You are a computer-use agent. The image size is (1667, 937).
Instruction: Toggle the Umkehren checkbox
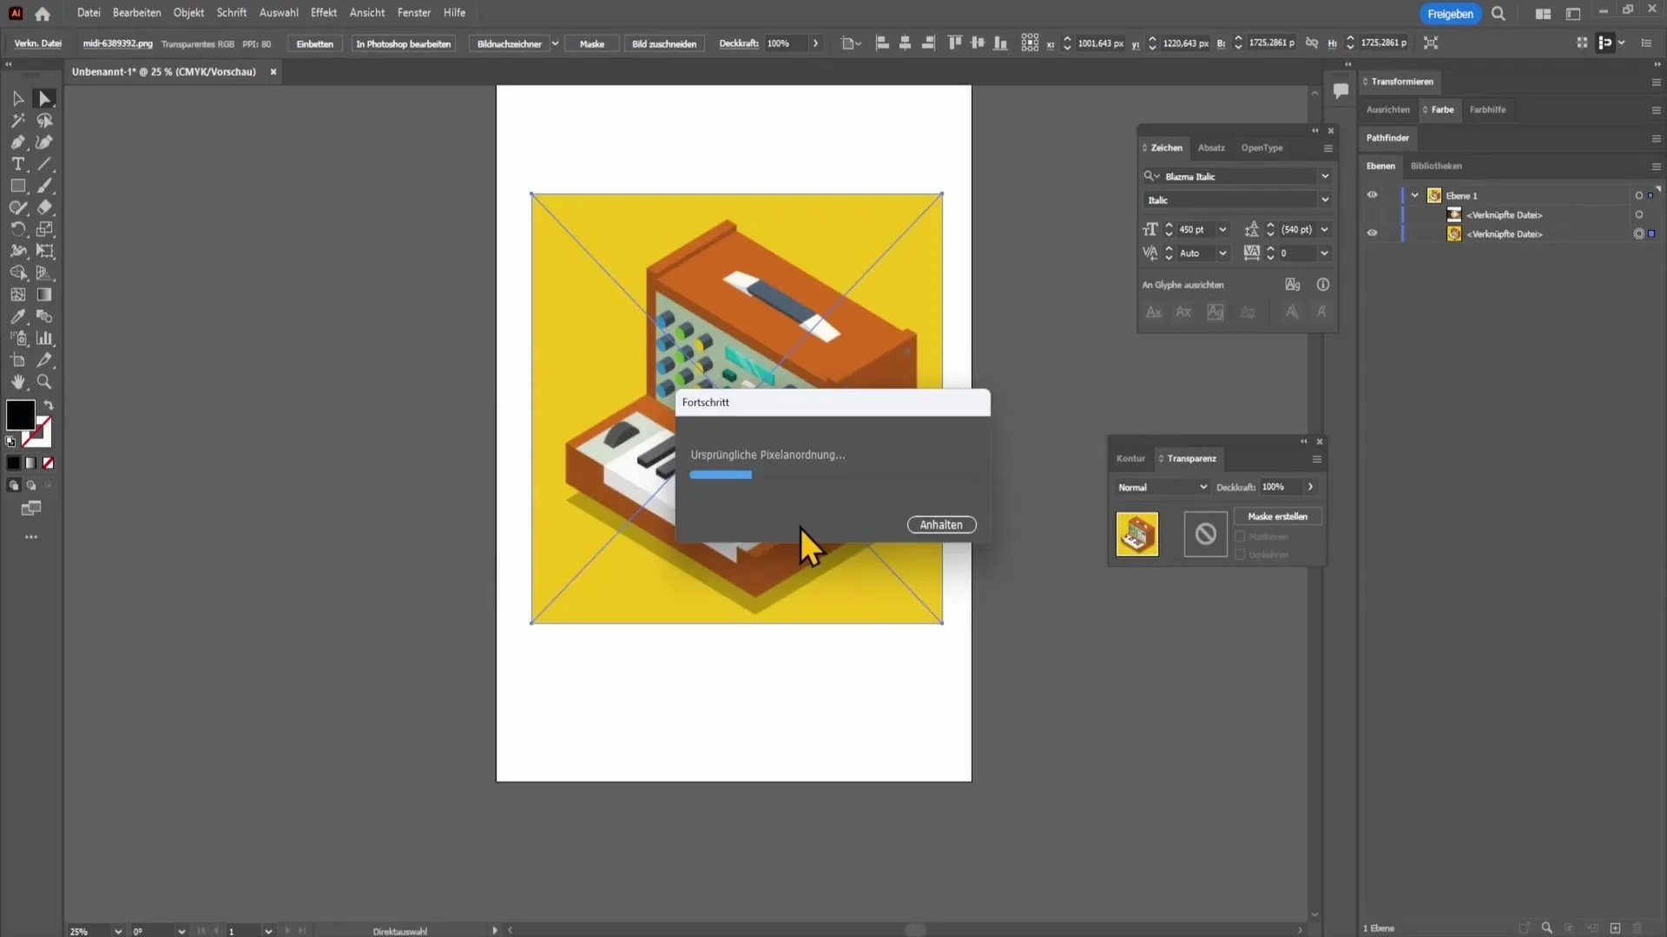(x=1240, y=554)
